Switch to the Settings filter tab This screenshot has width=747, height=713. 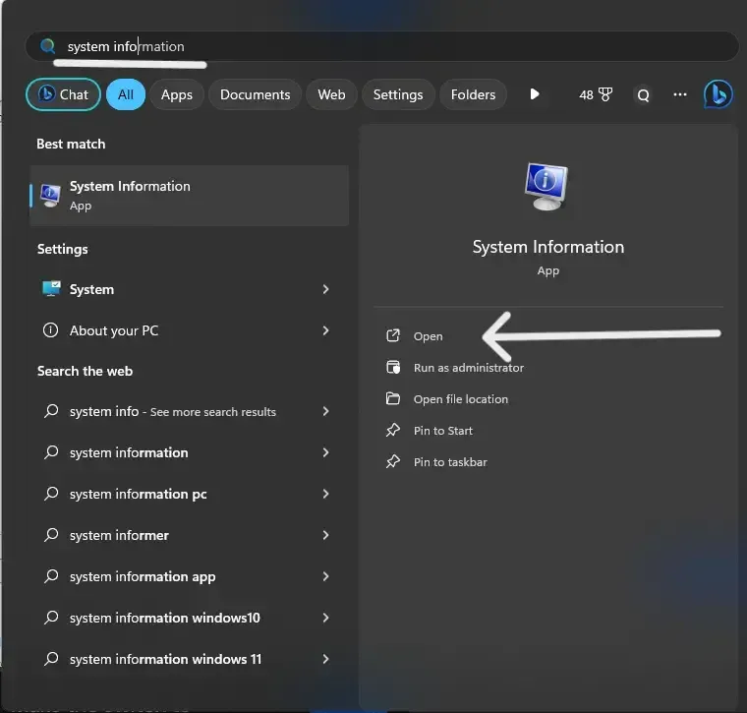pos(398,94)
